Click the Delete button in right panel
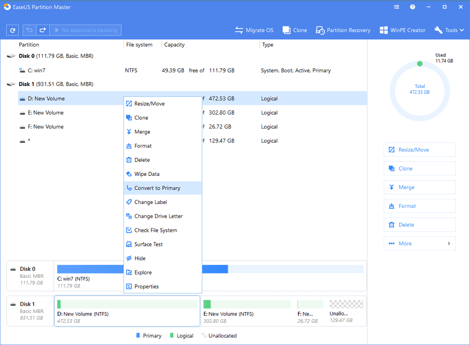The image size is (470, 345). (420, 225)
